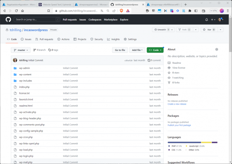Open Explore in top navigation

124,20
